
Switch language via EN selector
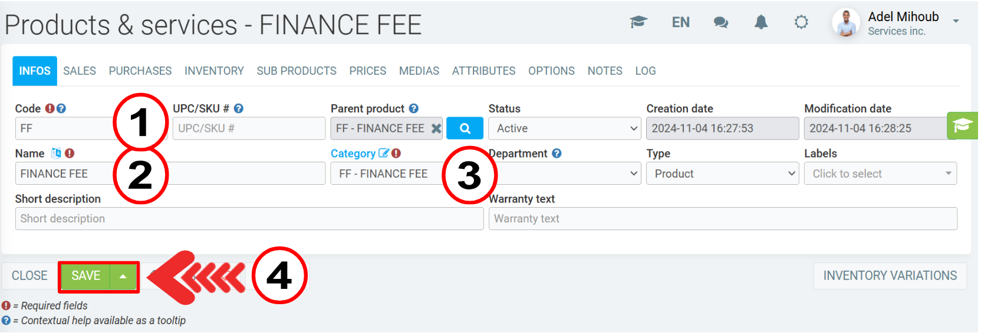click(680, 22)
